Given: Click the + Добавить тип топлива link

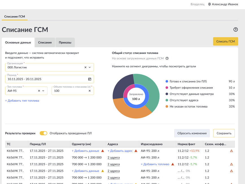Looking at the screenshot, I should [x=22, y=100].
